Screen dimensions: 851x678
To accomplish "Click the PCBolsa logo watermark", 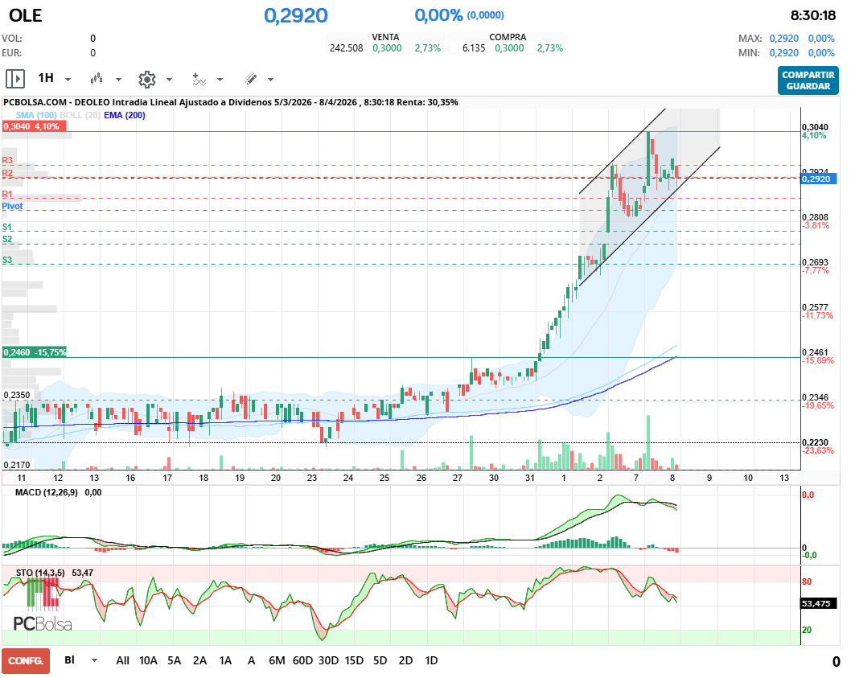I will [43, 623].
